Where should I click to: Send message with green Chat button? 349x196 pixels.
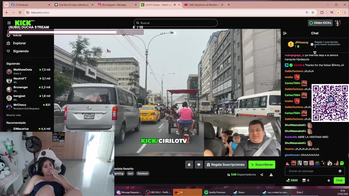[339, 180]
